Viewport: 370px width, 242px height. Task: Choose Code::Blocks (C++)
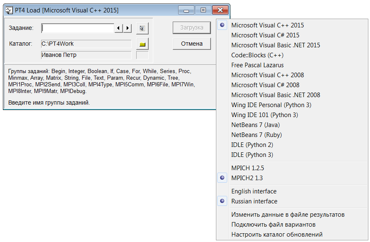point(292,55)
